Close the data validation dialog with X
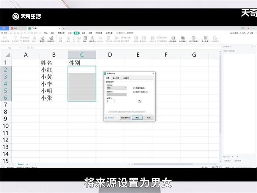 pyautogui.click(x=153, y=74)
